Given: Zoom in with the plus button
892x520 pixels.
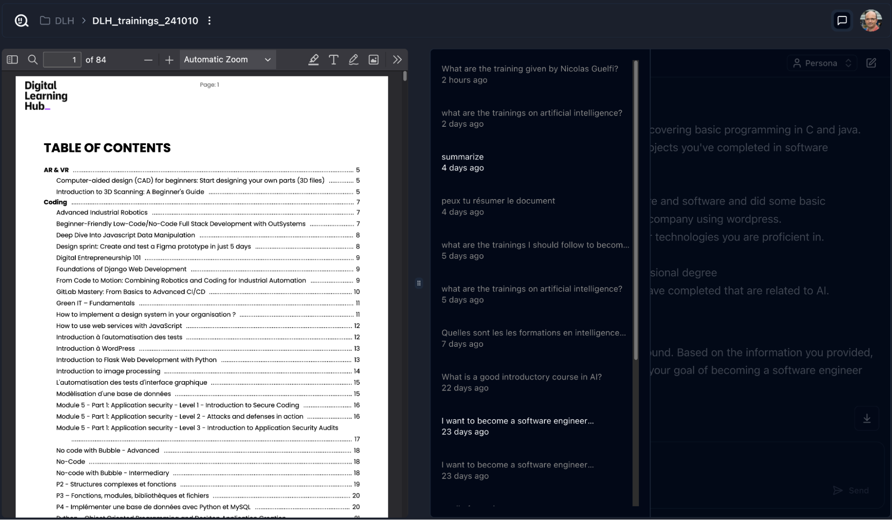Looking at the screenshot, I should click(x=169, y=60).
